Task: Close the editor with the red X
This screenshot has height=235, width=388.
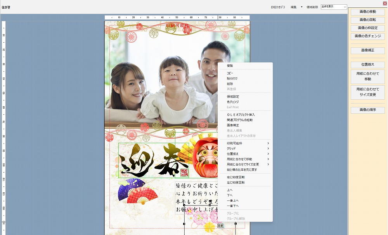Action: coord(385,3)
